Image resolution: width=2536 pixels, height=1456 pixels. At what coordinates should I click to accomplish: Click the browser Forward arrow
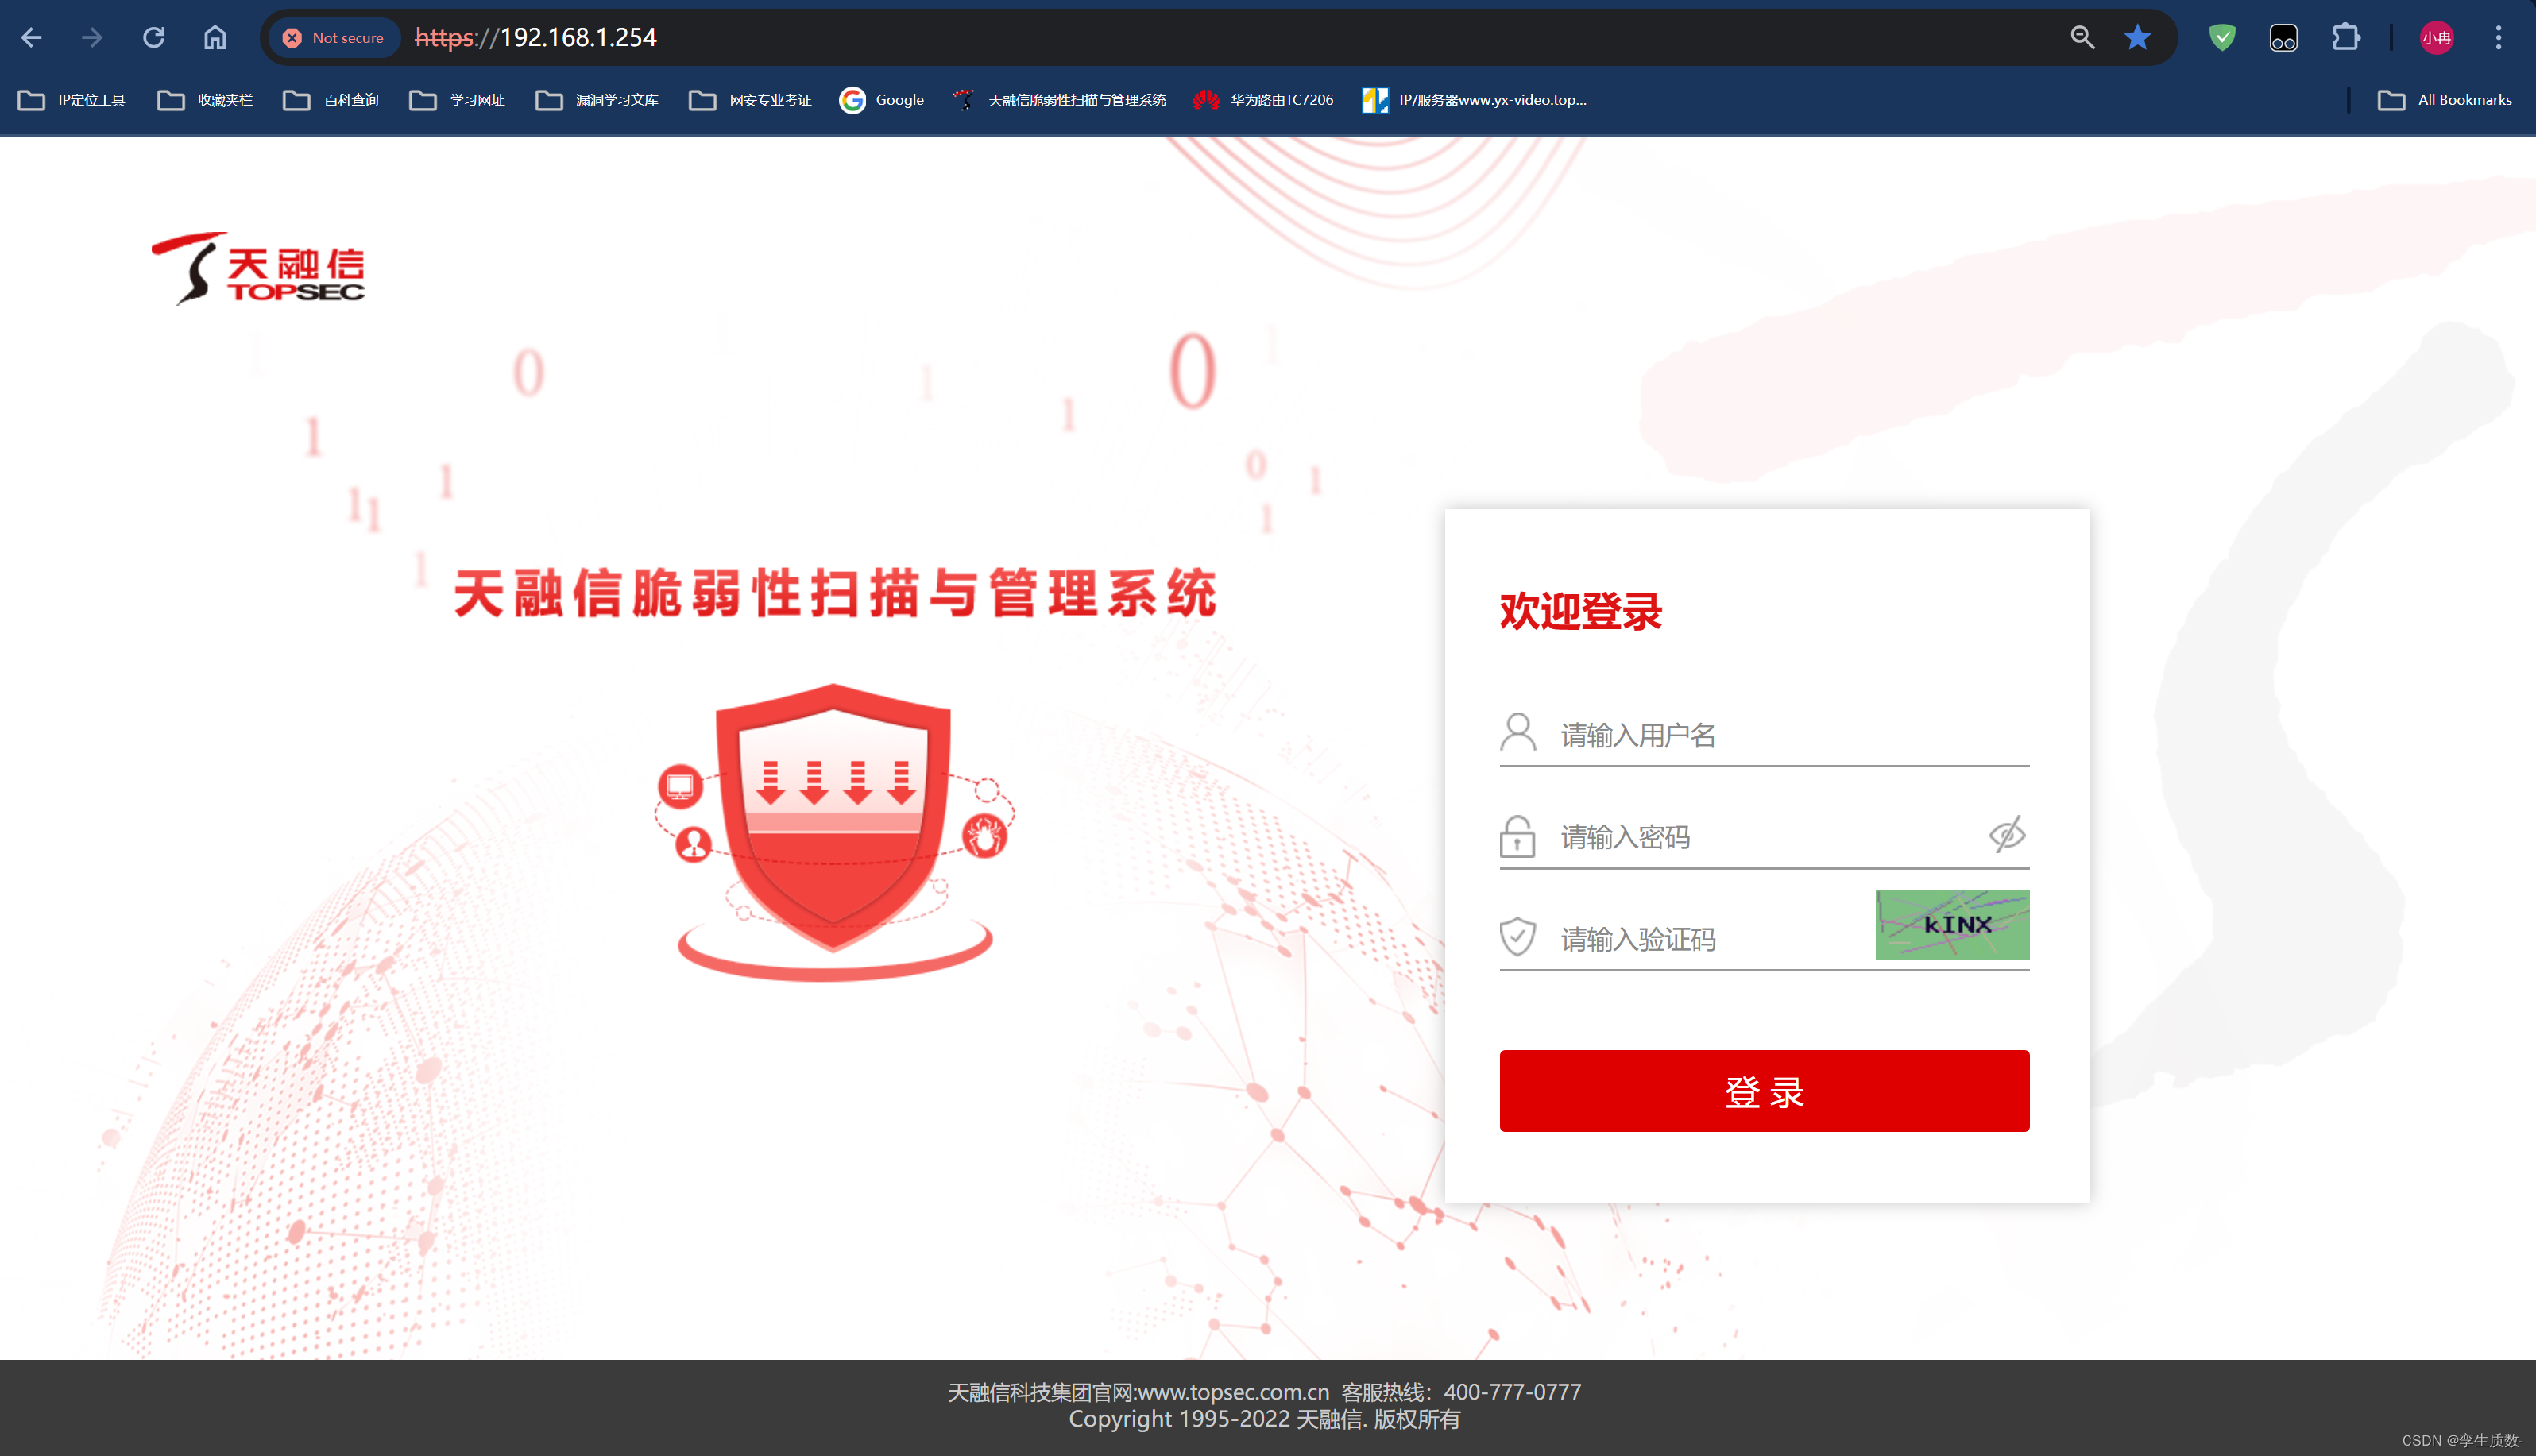(x=92, y=38)
